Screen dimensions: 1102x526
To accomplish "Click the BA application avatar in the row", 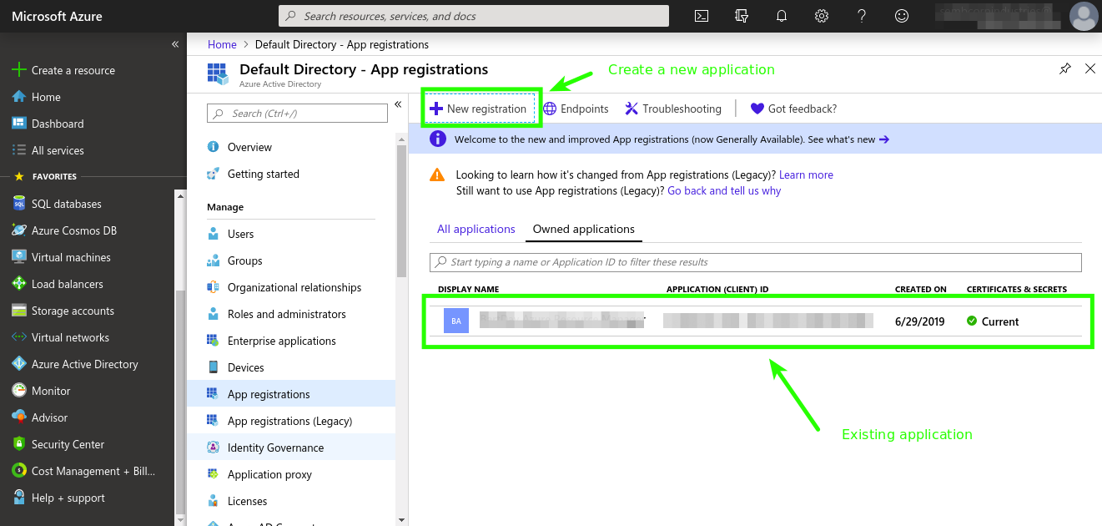I will (456, 321).
